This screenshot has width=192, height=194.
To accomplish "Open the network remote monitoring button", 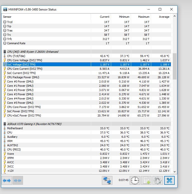I will tap(107, 180).
